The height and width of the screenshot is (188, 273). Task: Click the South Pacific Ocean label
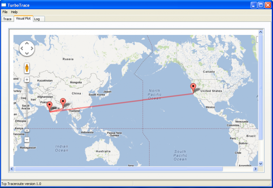coord(180,155)
